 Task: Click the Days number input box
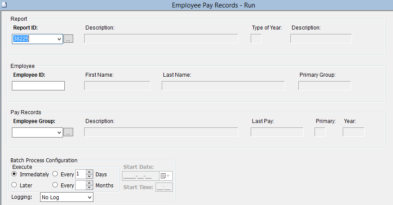[x=80, y=174]
